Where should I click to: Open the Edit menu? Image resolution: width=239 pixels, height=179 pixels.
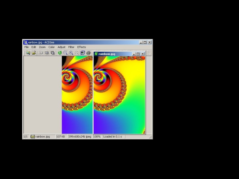tap(34, 47)
